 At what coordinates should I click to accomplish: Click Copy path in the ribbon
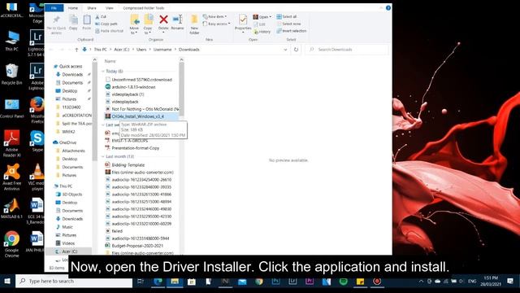point(106,24)
